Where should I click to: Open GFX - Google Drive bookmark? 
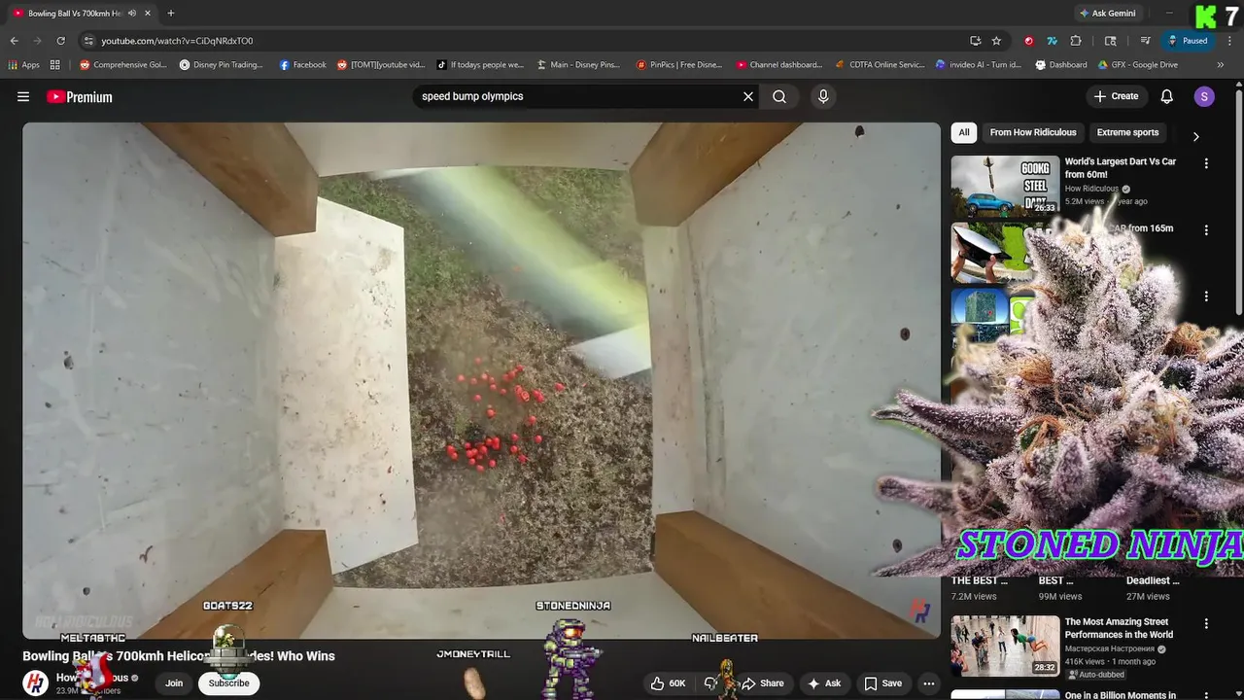click(x=1138, y=65)
